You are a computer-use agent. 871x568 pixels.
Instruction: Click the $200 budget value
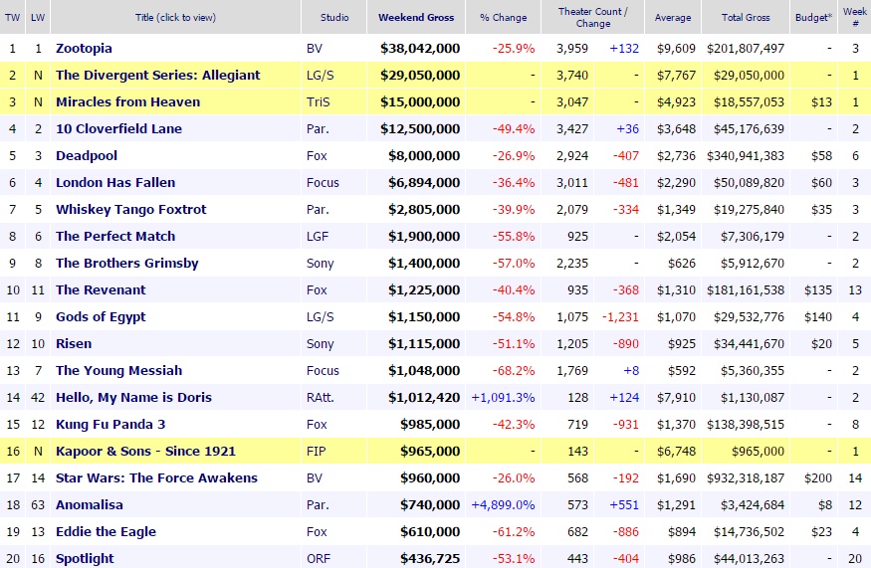pyautogui.click(x=818, y=478)
